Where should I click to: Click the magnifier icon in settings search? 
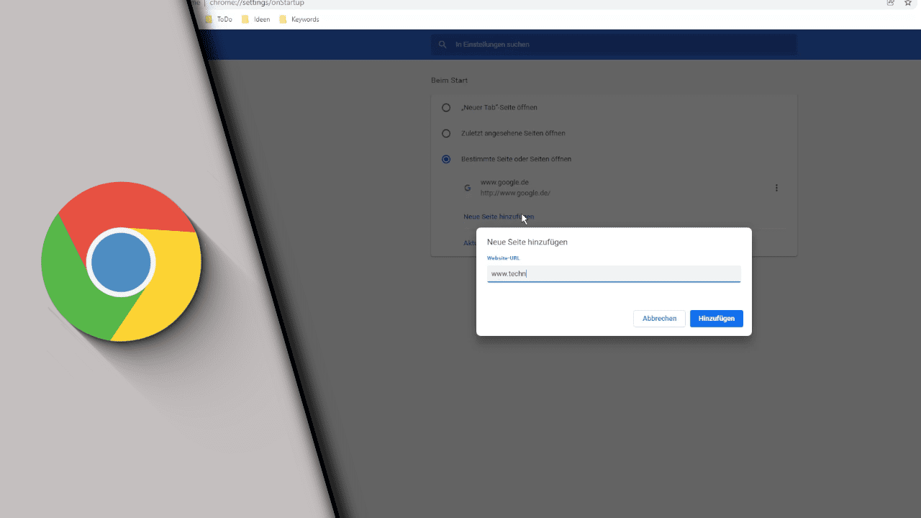click(443, 45)
